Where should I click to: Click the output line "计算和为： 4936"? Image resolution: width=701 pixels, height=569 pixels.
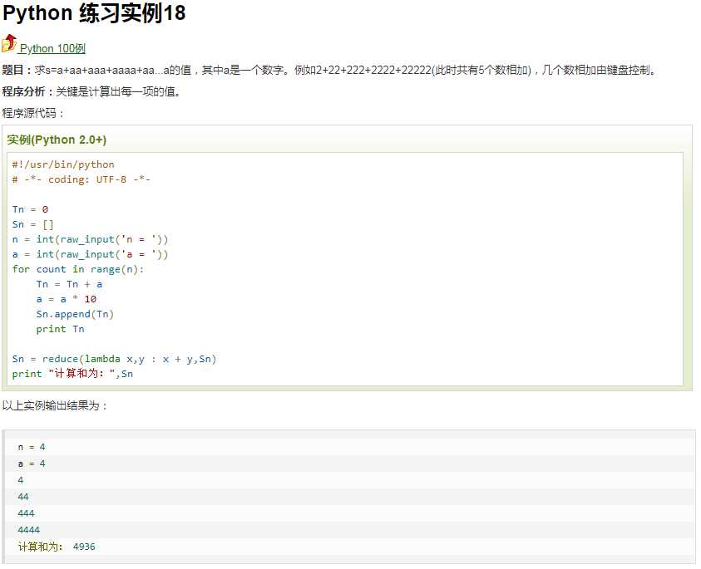pos(57,547)
